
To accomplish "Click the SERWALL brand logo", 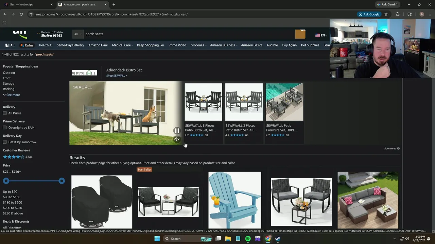I will coord(85,73).
